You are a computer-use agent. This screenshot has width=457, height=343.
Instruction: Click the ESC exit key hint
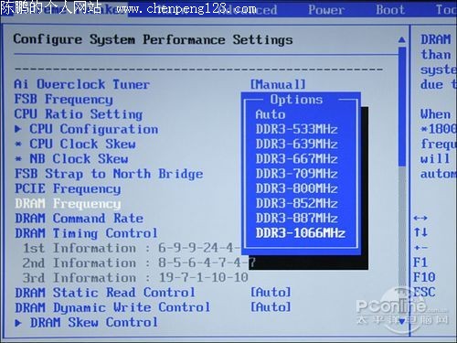424,292
